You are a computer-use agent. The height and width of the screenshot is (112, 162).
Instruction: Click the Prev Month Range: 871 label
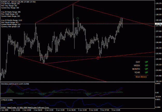(x=10, y=22)
